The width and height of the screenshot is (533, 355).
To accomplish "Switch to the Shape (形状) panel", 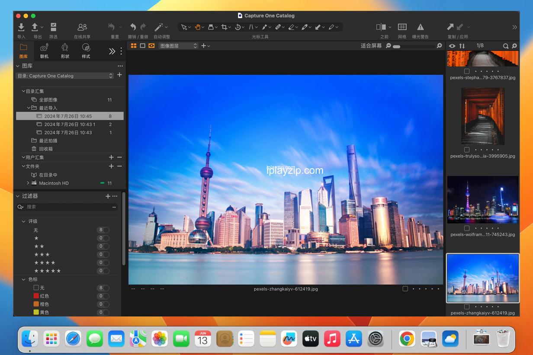I will (64, 51).
